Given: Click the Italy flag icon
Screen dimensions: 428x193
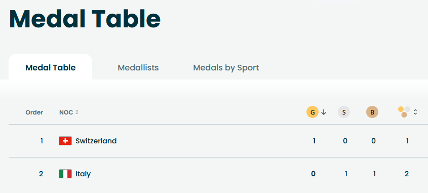Looking at the screenshot, I should pyautogui.click(x=65, y=174).
